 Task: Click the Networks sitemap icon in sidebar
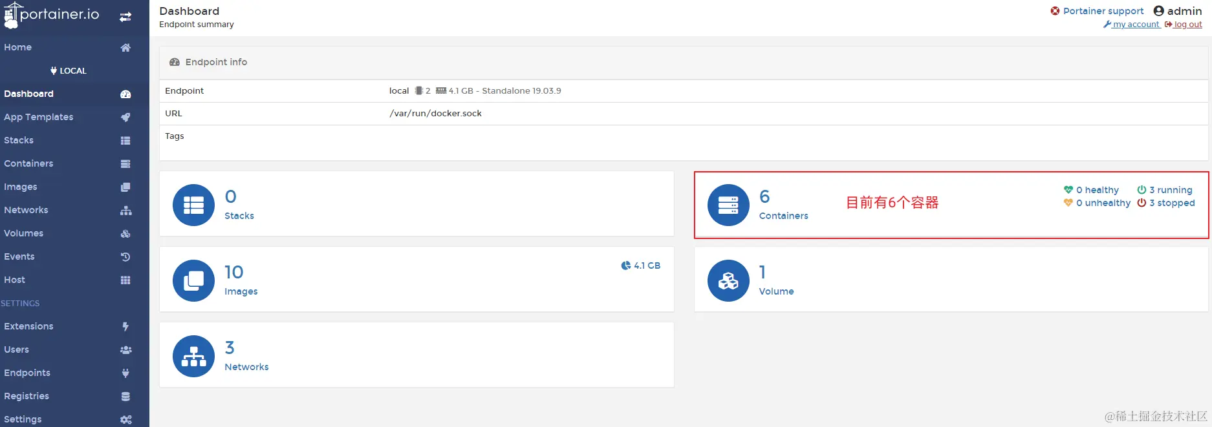[126, 211]
